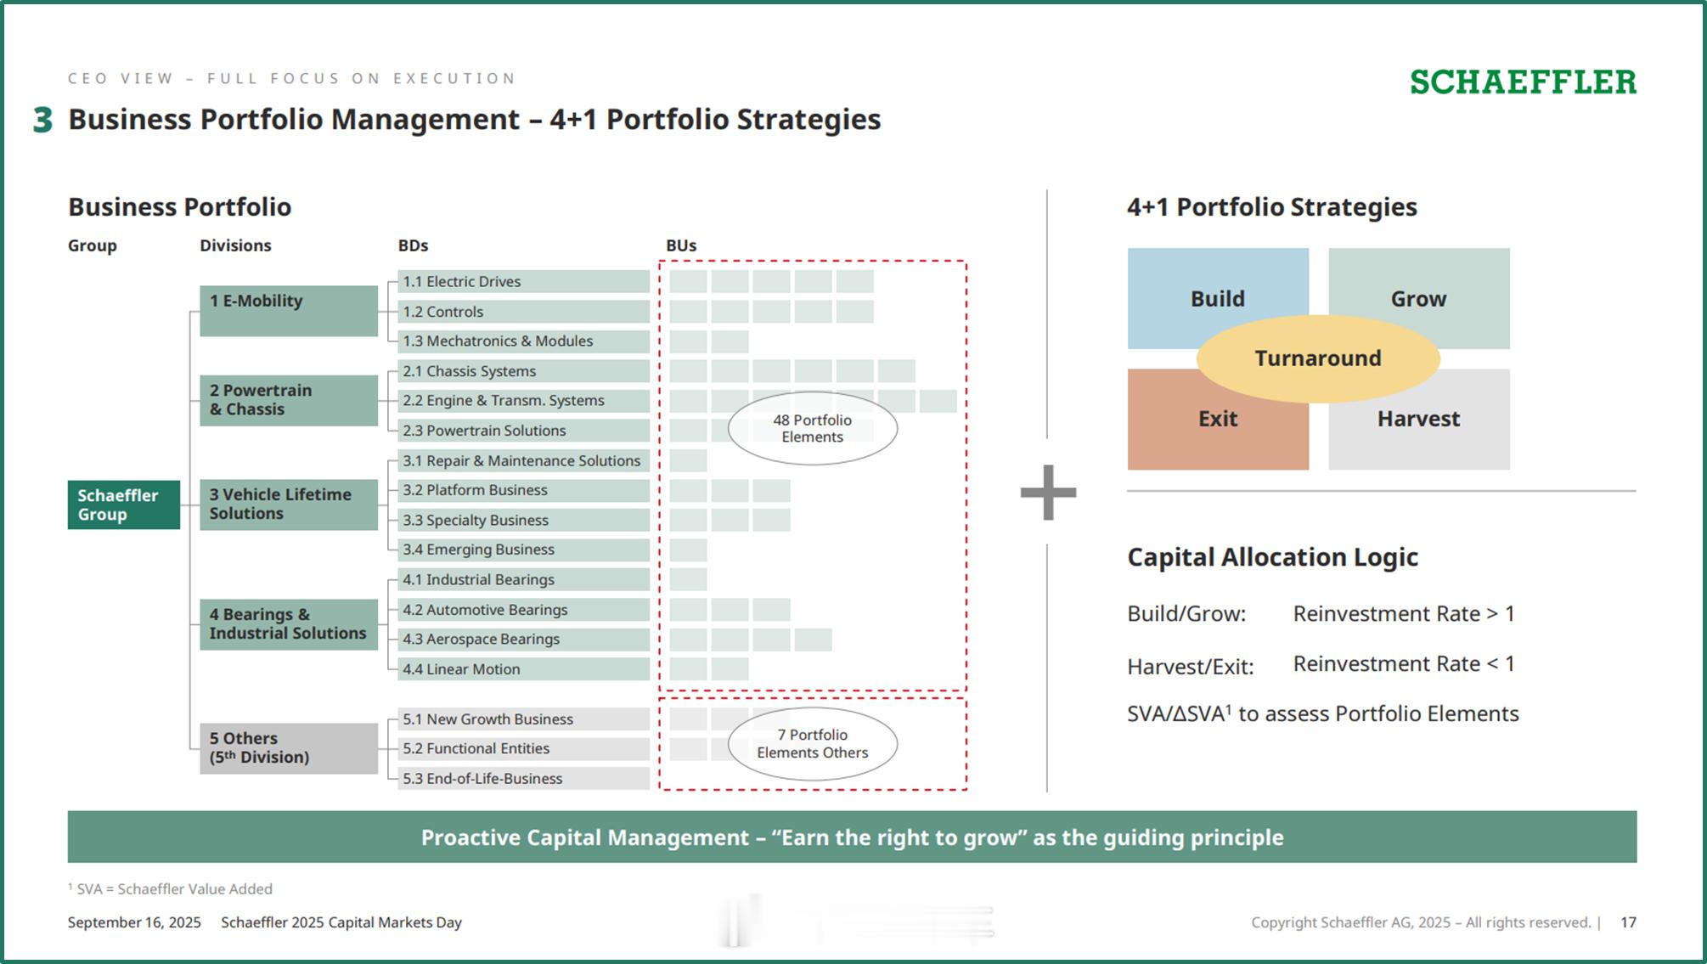The height and width of the screenshot is (964, 1707).
Task: Click 3.3 Specialty Business row
Action: tap(524, 520)
